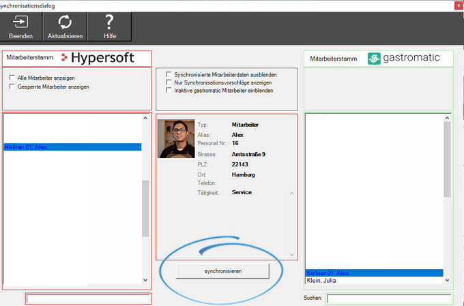Click the gastromatic logo icon
Viewport: 464px width, 306px height.
374,58
